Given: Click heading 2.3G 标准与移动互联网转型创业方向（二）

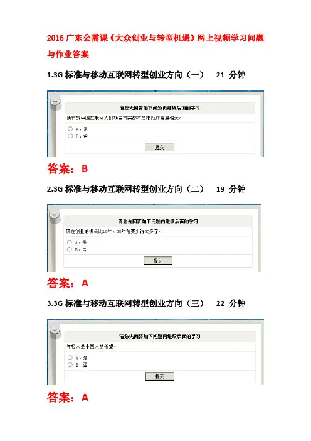Looking at the screenshot, I should tap(125, 188).
